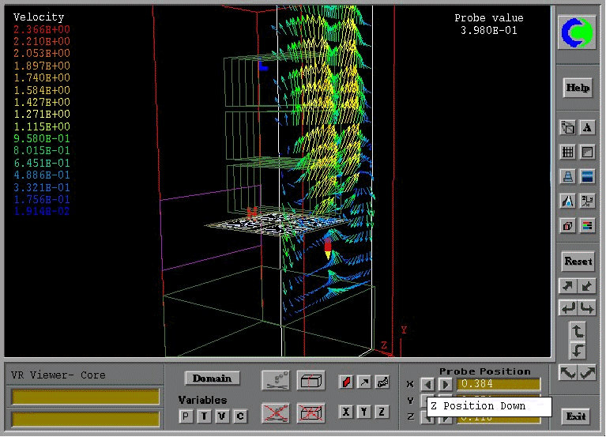Viewport: 606px width, 437px height.
Task: Toggle the red contour plane icon
Action: point(345,382)
